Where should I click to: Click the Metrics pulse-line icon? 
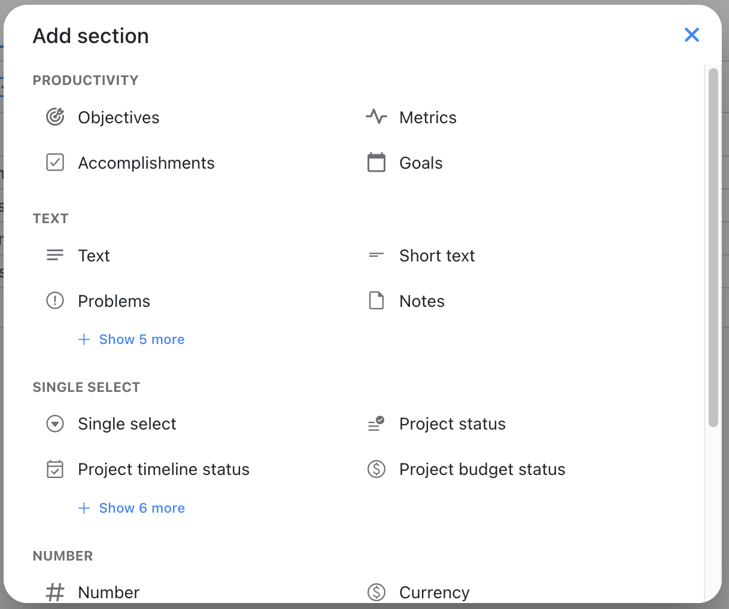(376, 117)
